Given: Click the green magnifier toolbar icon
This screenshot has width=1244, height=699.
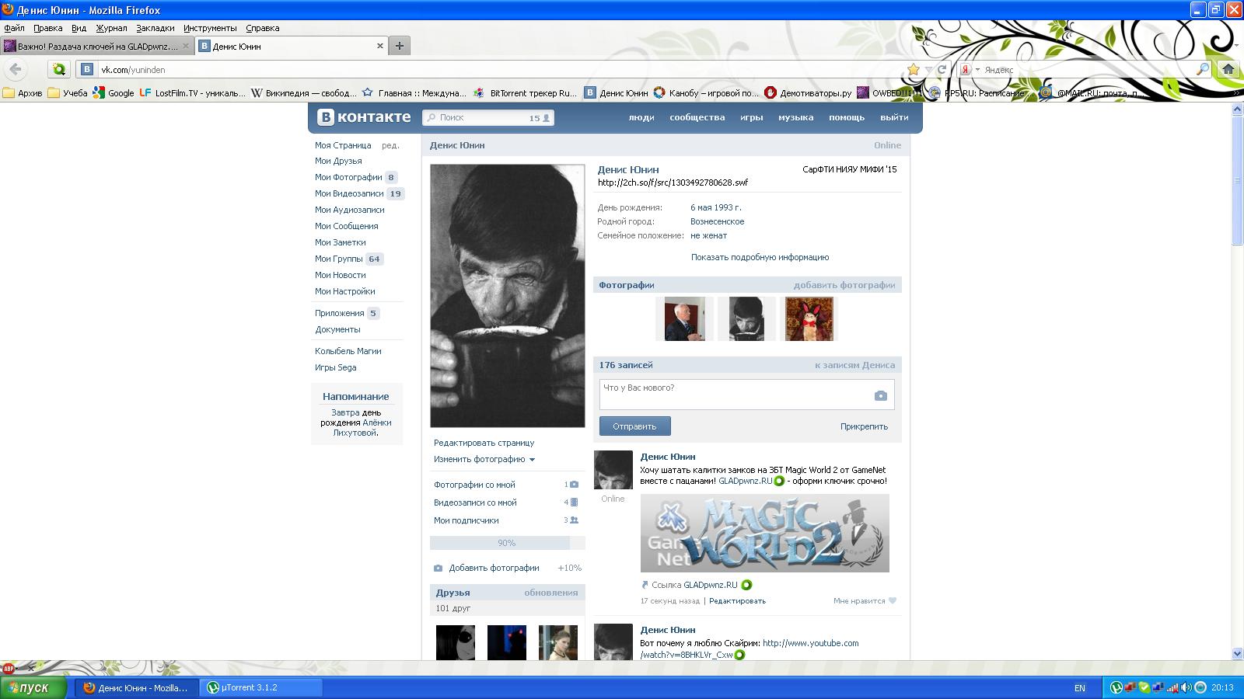Looking at the screenshot, I should [59, 69].
